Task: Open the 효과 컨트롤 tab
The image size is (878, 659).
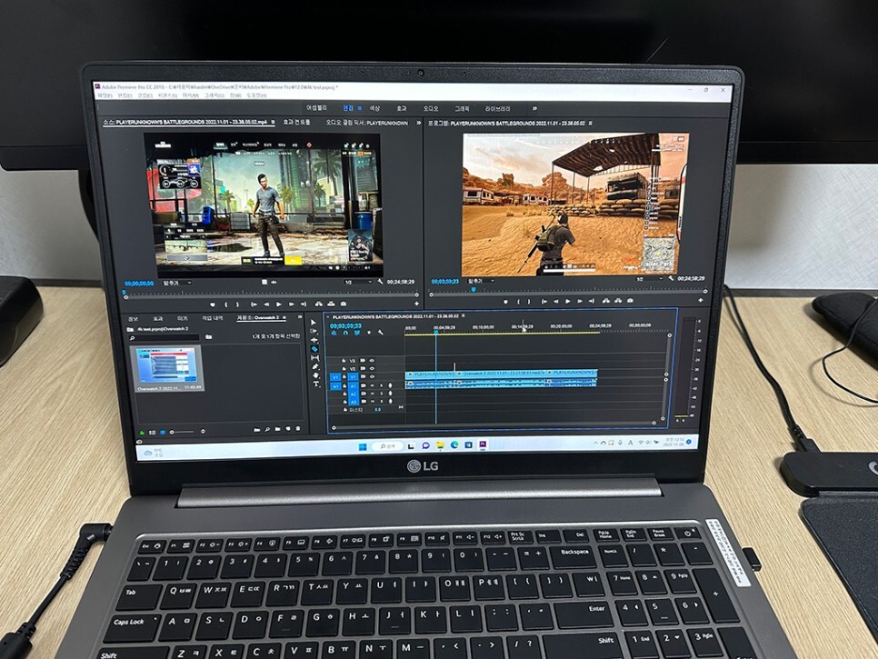Action: pos(296,122)
